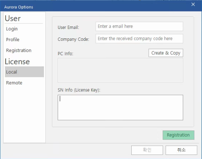Click the 취소 cancel button

(x=182, y=150)
